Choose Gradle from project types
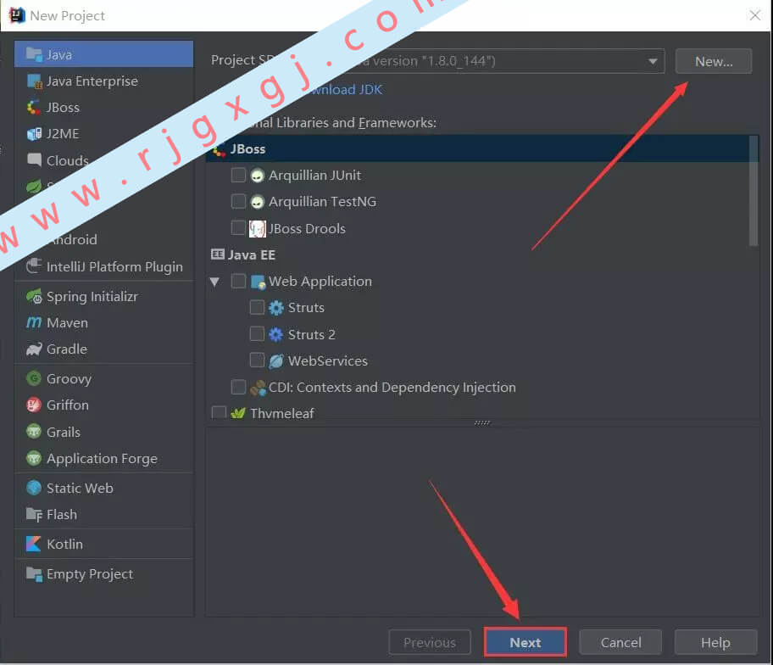 point(103,349)
